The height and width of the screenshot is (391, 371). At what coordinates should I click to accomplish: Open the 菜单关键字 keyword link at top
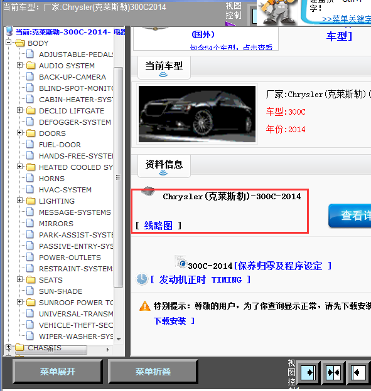click(347, 19)
